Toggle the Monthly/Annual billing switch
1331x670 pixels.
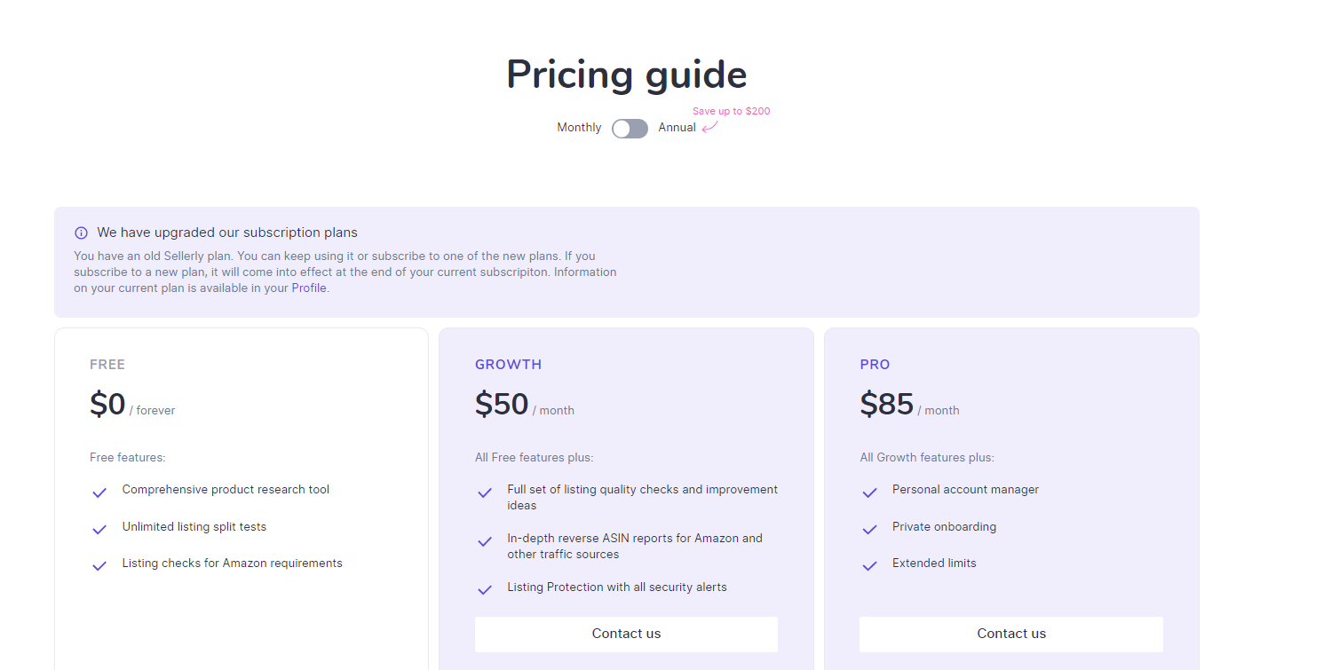tap(630, 129)
